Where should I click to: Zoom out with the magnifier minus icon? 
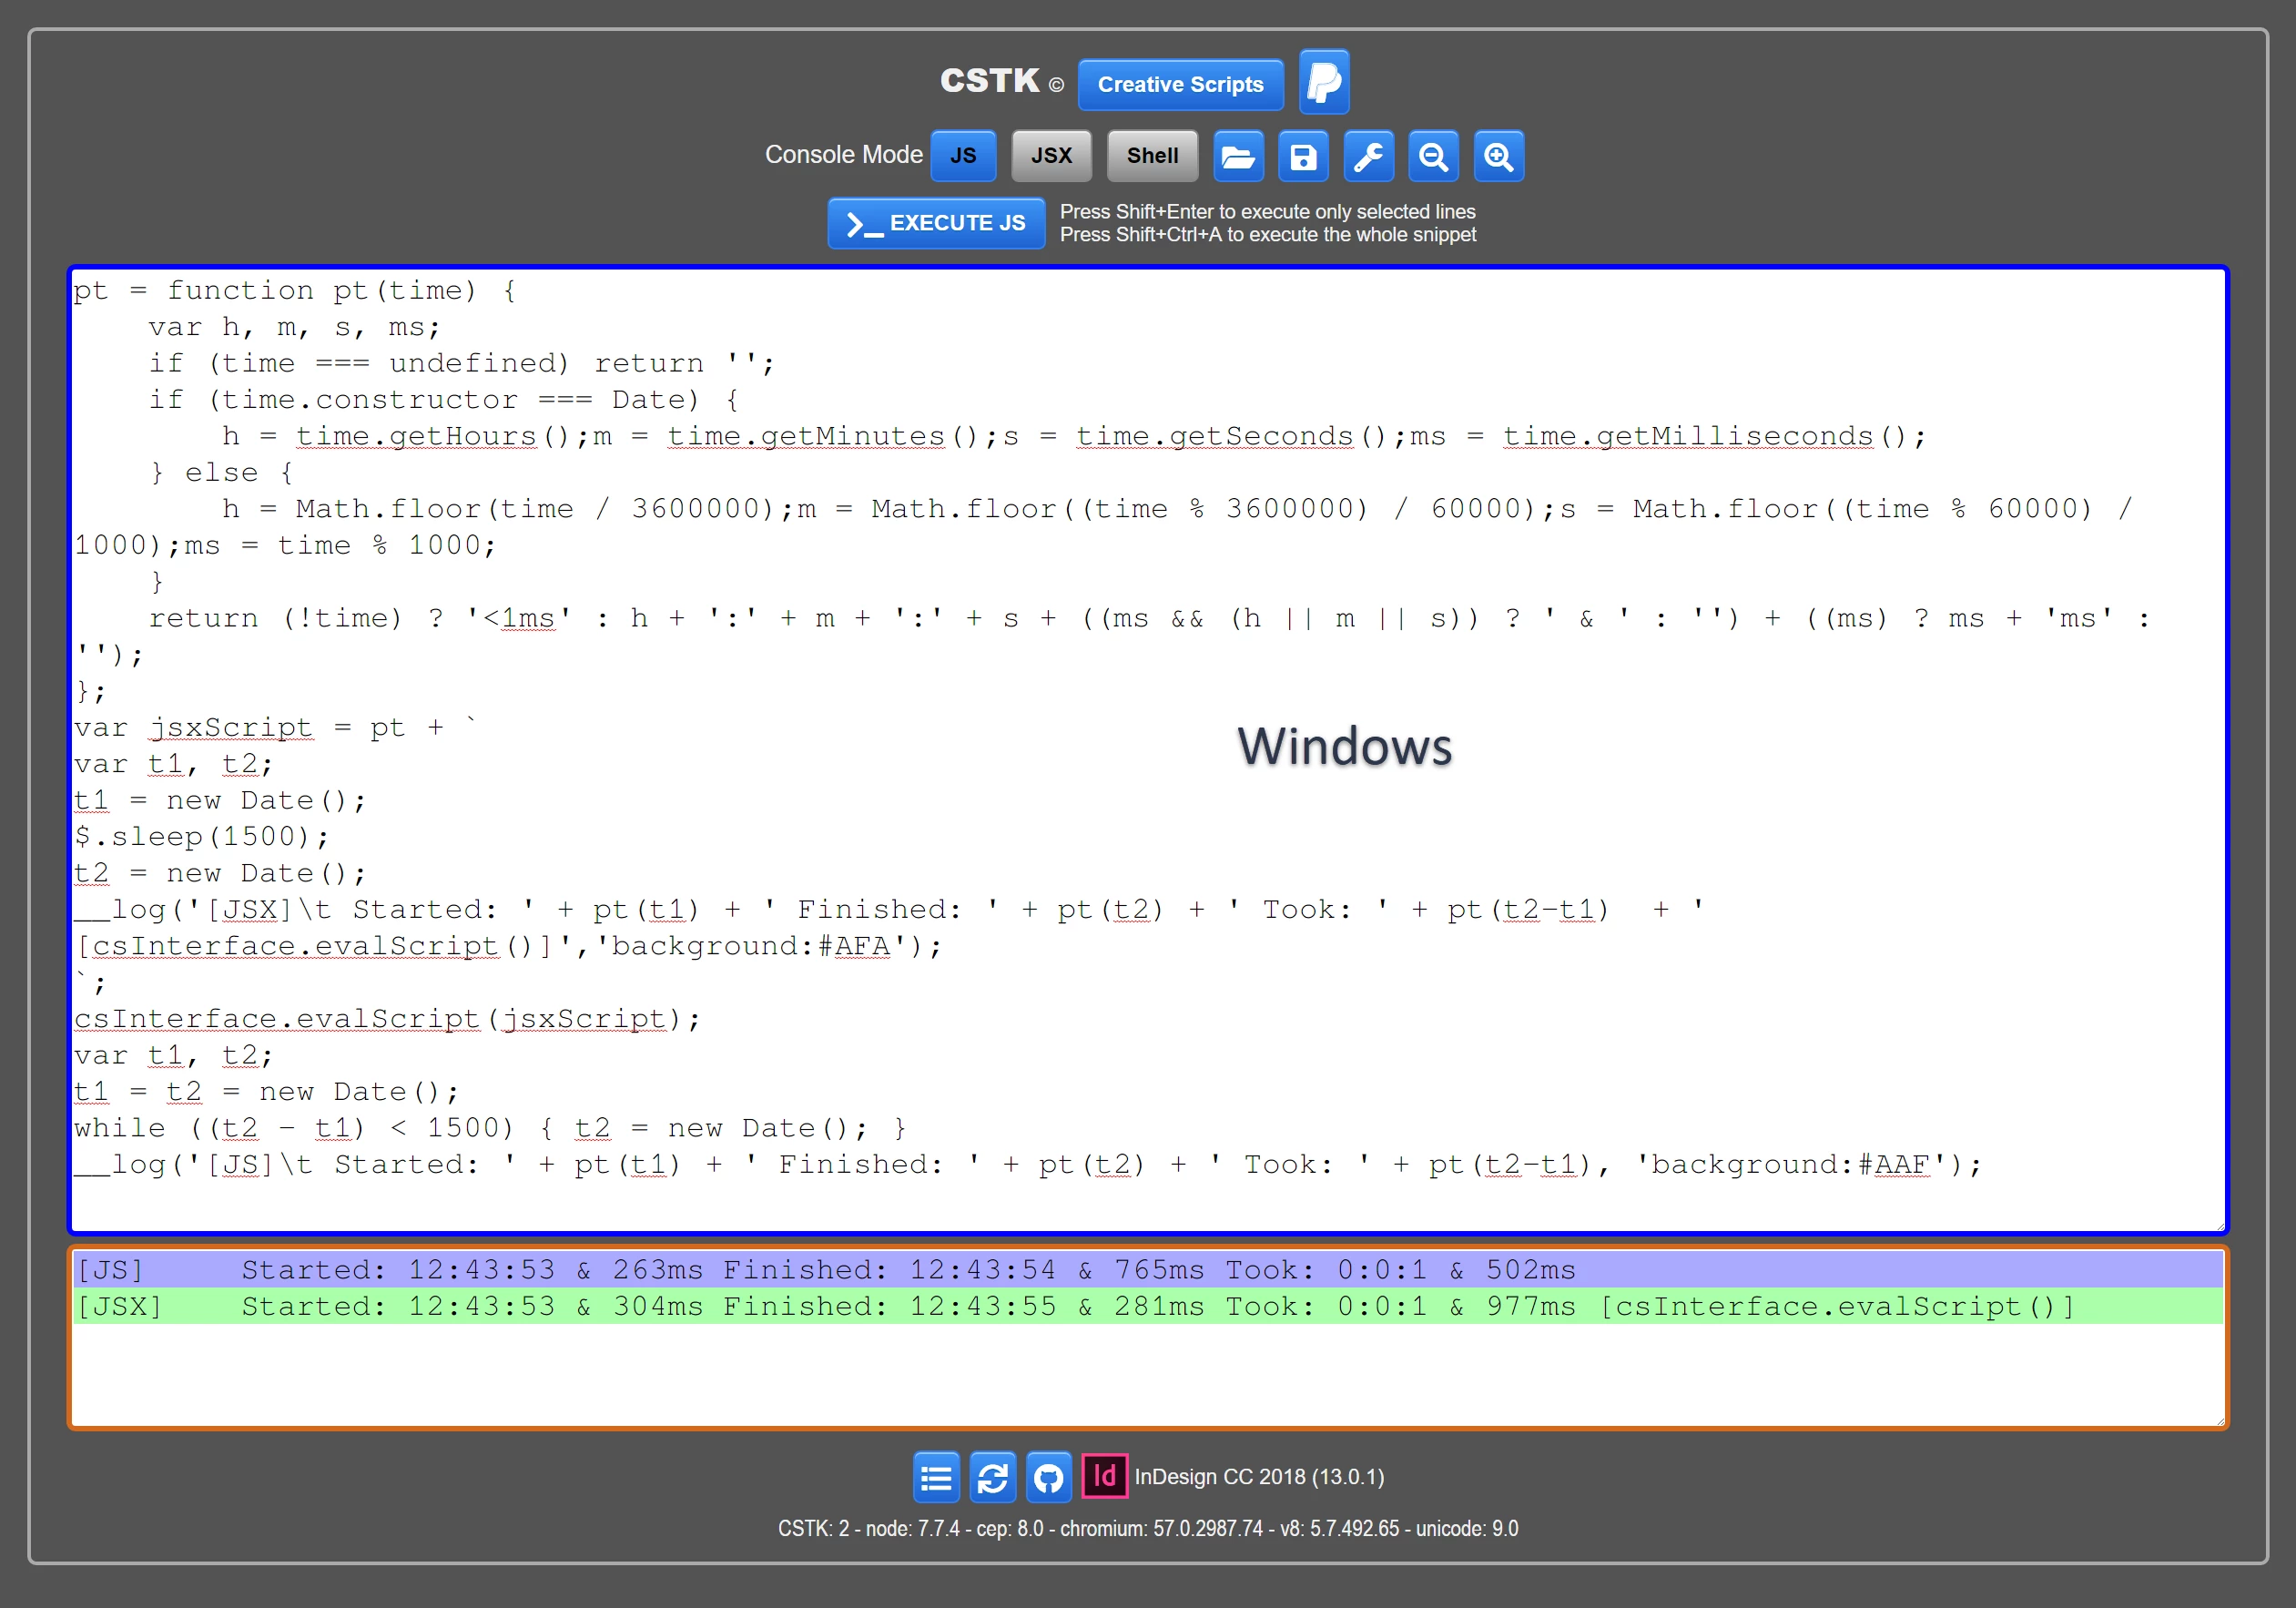pos(1433,157)
